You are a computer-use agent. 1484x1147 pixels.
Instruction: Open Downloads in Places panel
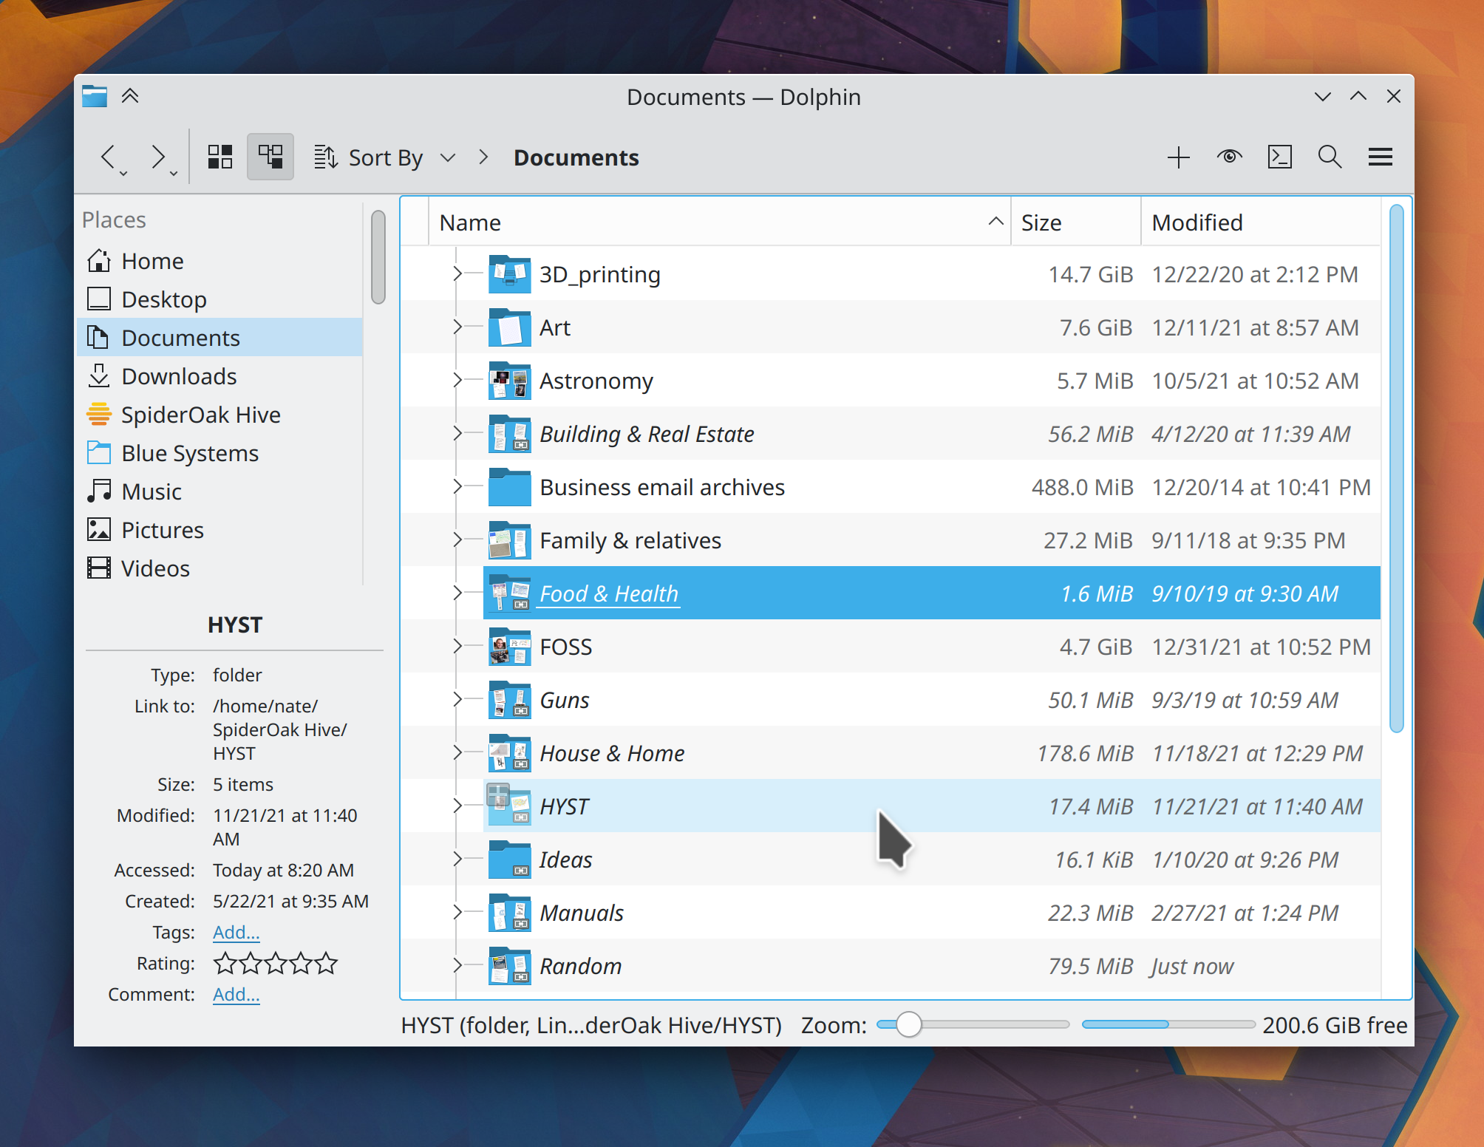[x=178, y=376]
